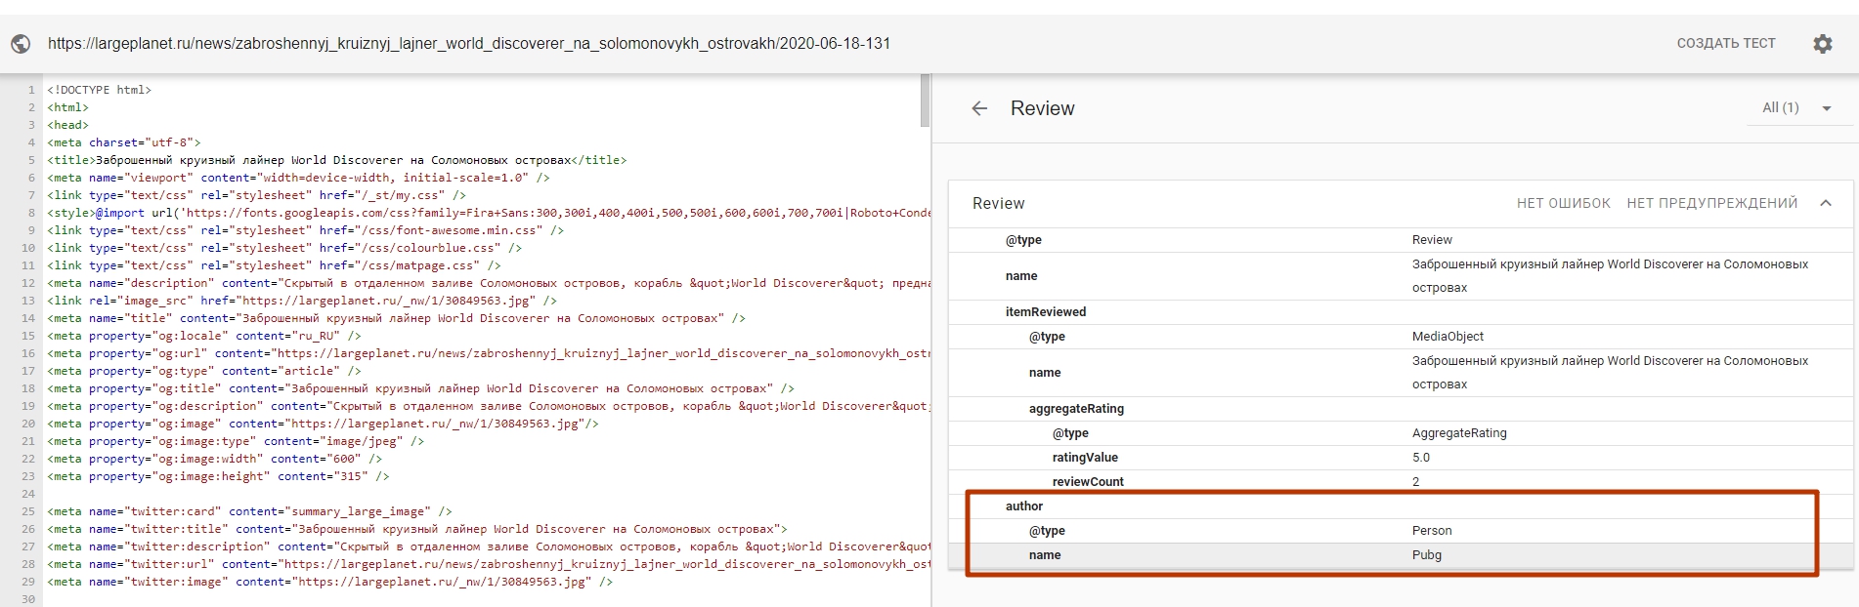This screenshot has width=1859, height=607.
Task: Click the tested page URL text
Action: (x=469, y=44)
